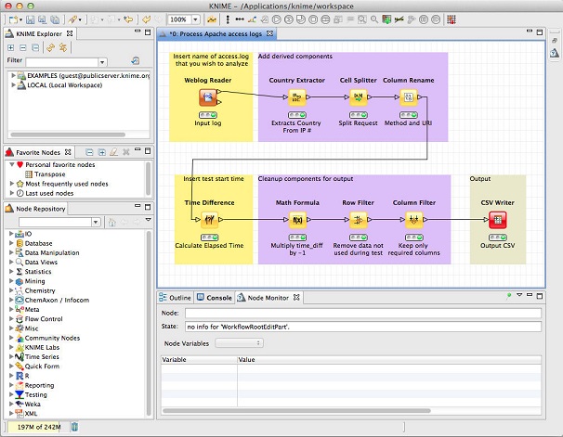Align selected nodes vertically
This screenshot has height=437, width=563.
[x=228, y=19]
